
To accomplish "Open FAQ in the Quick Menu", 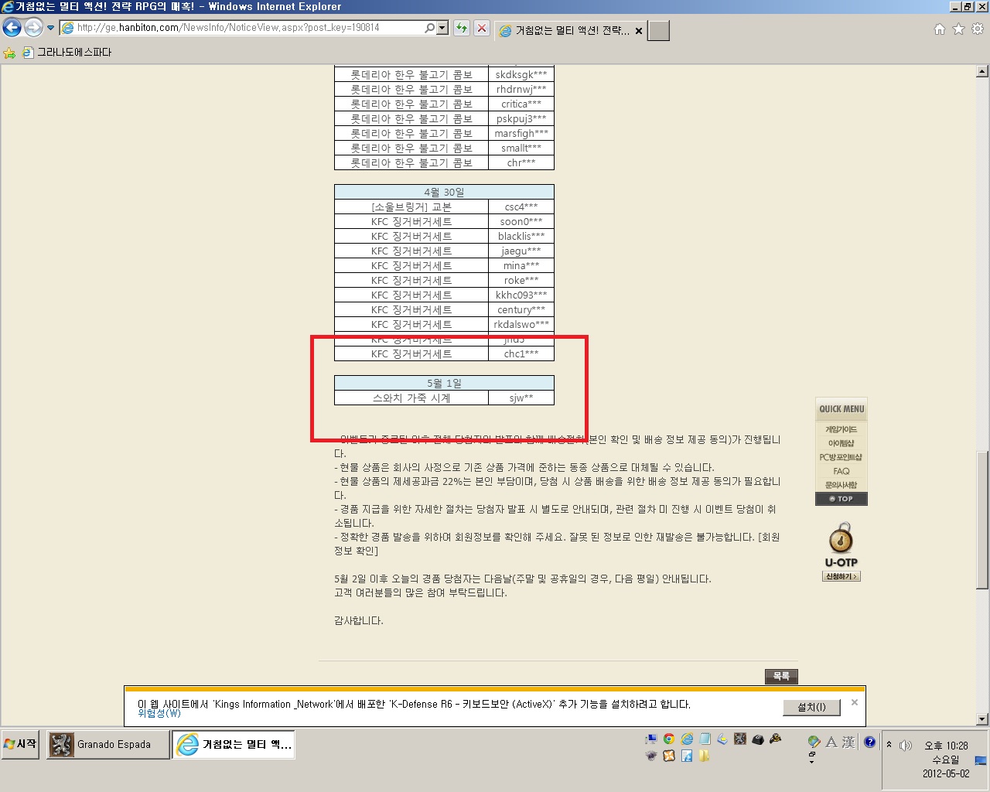I will tap(841, 471).
